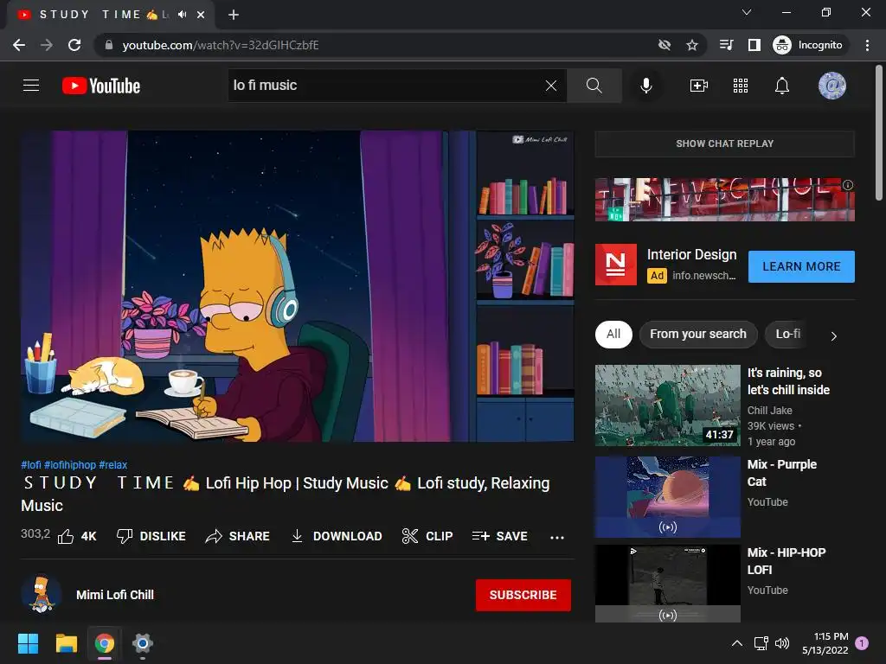Open the account avatar menu
This screenshot has width=886, height=664.
[831, 86]
